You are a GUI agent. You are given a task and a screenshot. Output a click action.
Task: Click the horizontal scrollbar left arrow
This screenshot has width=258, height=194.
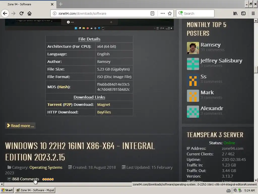2,184
